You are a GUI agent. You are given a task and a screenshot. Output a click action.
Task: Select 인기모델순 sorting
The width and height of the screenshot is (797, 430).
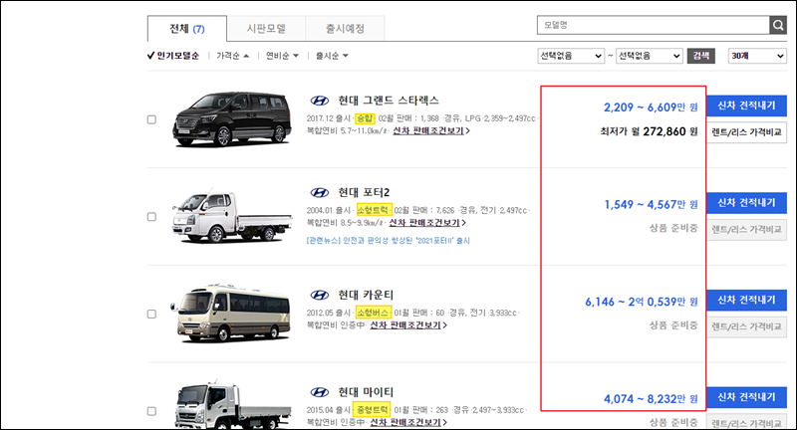[173, 56]
